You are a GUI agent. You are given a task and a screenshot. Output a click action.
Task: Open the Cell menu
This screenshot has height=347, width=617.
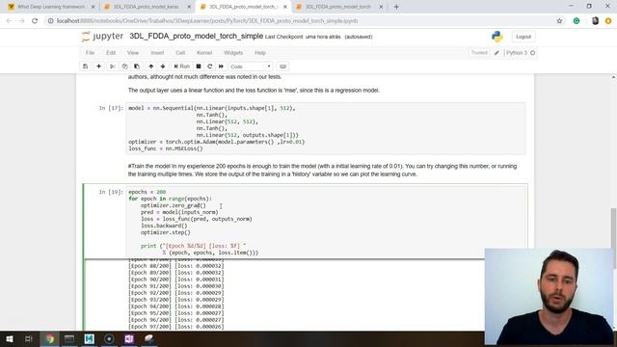[x=180, y=53]
